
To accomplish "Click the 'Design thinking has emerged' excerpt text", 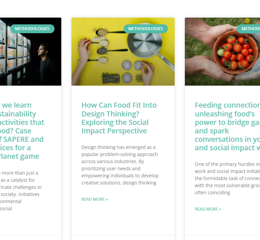I will point(120,165).
